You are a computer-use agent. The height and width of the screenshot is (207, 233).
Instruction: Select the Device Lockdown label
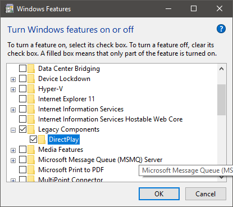pyautogui.click(x=64, y=79)
